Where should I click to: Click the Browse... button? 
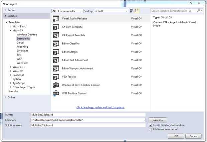[158, 120]
